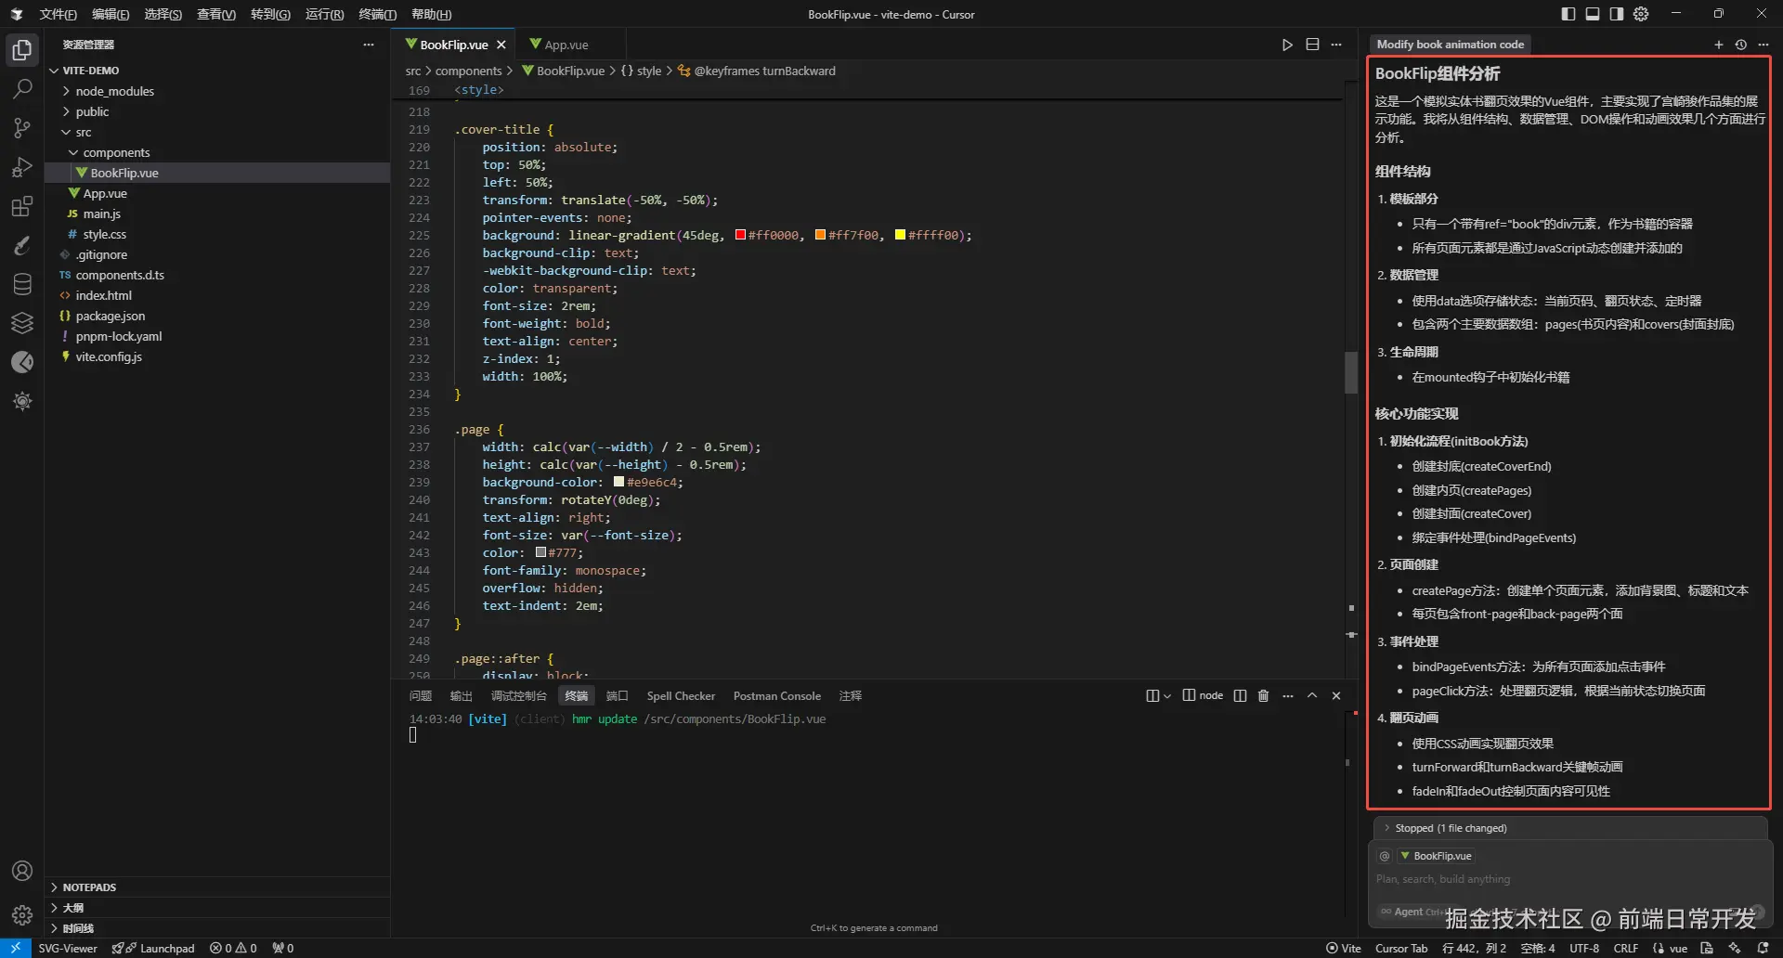Viewport: 1783px width, 958px height.
Task: Open the Database icon in activity bar
Action: pyautogui.click(x=22, y=284)
